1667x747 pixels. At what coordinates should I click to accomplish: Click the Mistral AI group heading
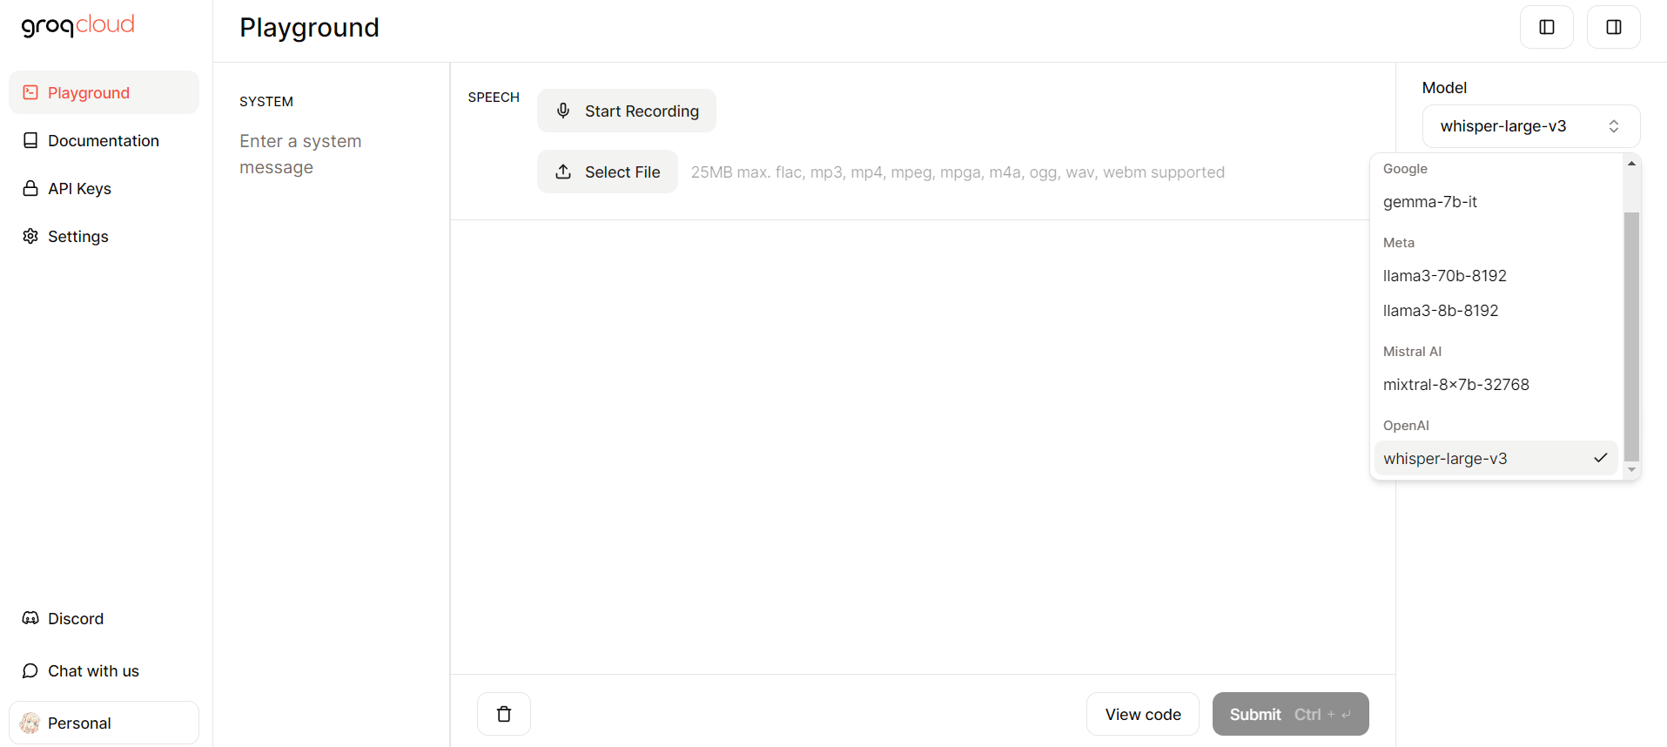coord(1412,352)
